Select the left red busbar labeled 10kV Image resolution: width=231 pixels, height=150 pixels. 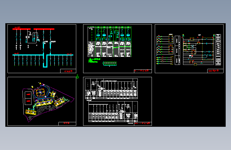click(22, 29)
